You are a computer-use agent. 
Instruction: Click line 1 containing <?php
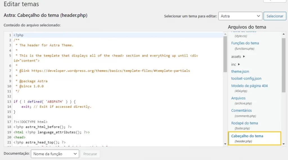click(118, 35)
